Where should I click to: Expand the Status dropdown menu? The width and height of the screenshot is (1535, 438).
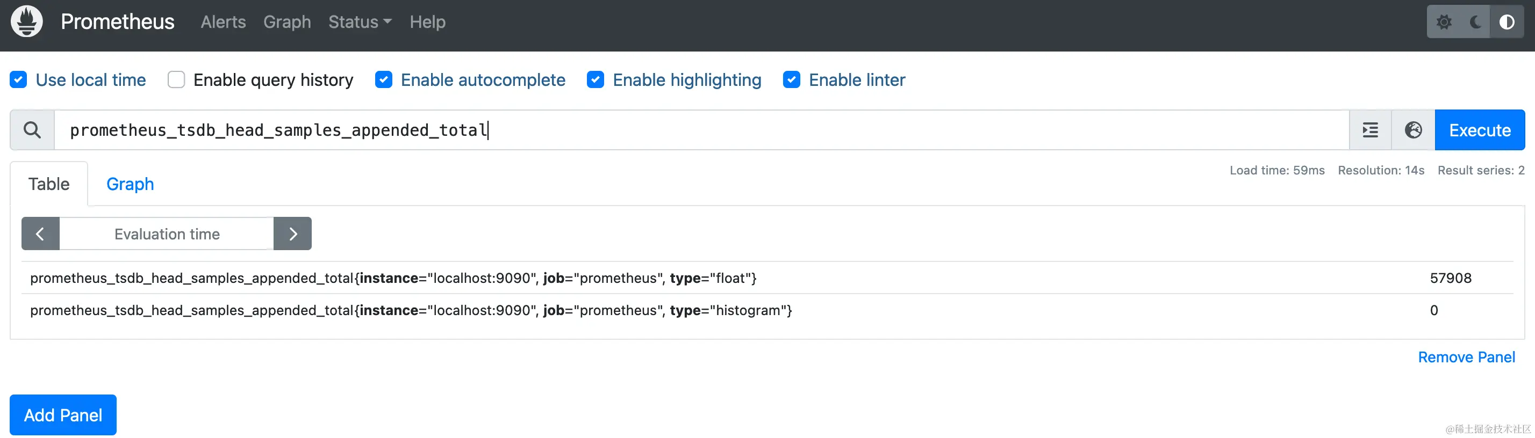click(x=360, y=22)
